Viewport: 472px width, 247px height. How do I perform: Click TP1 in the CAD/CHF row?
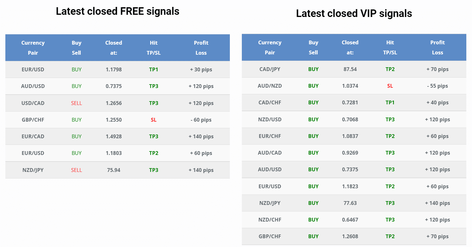390,102
